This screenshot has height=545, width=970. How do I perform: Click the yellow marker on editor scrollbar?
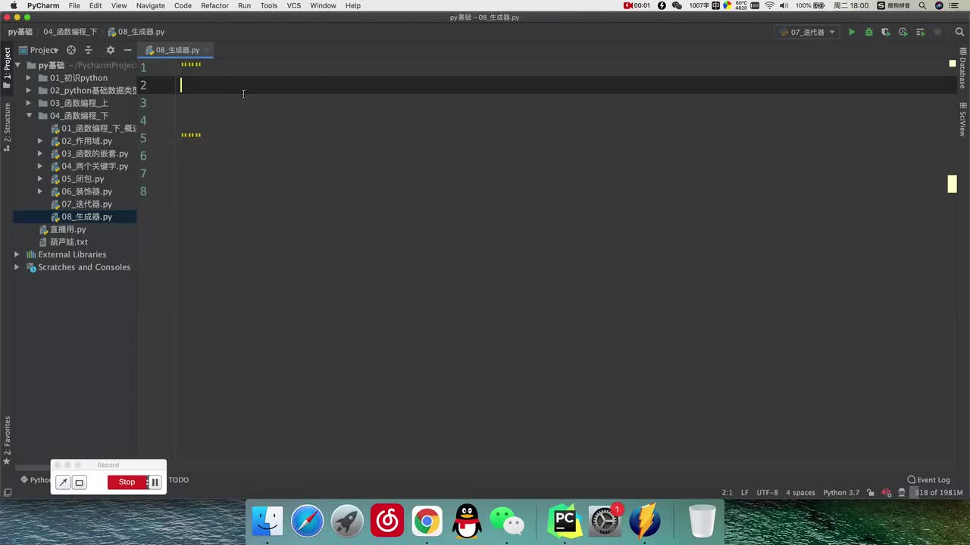(x=953, y=184)
